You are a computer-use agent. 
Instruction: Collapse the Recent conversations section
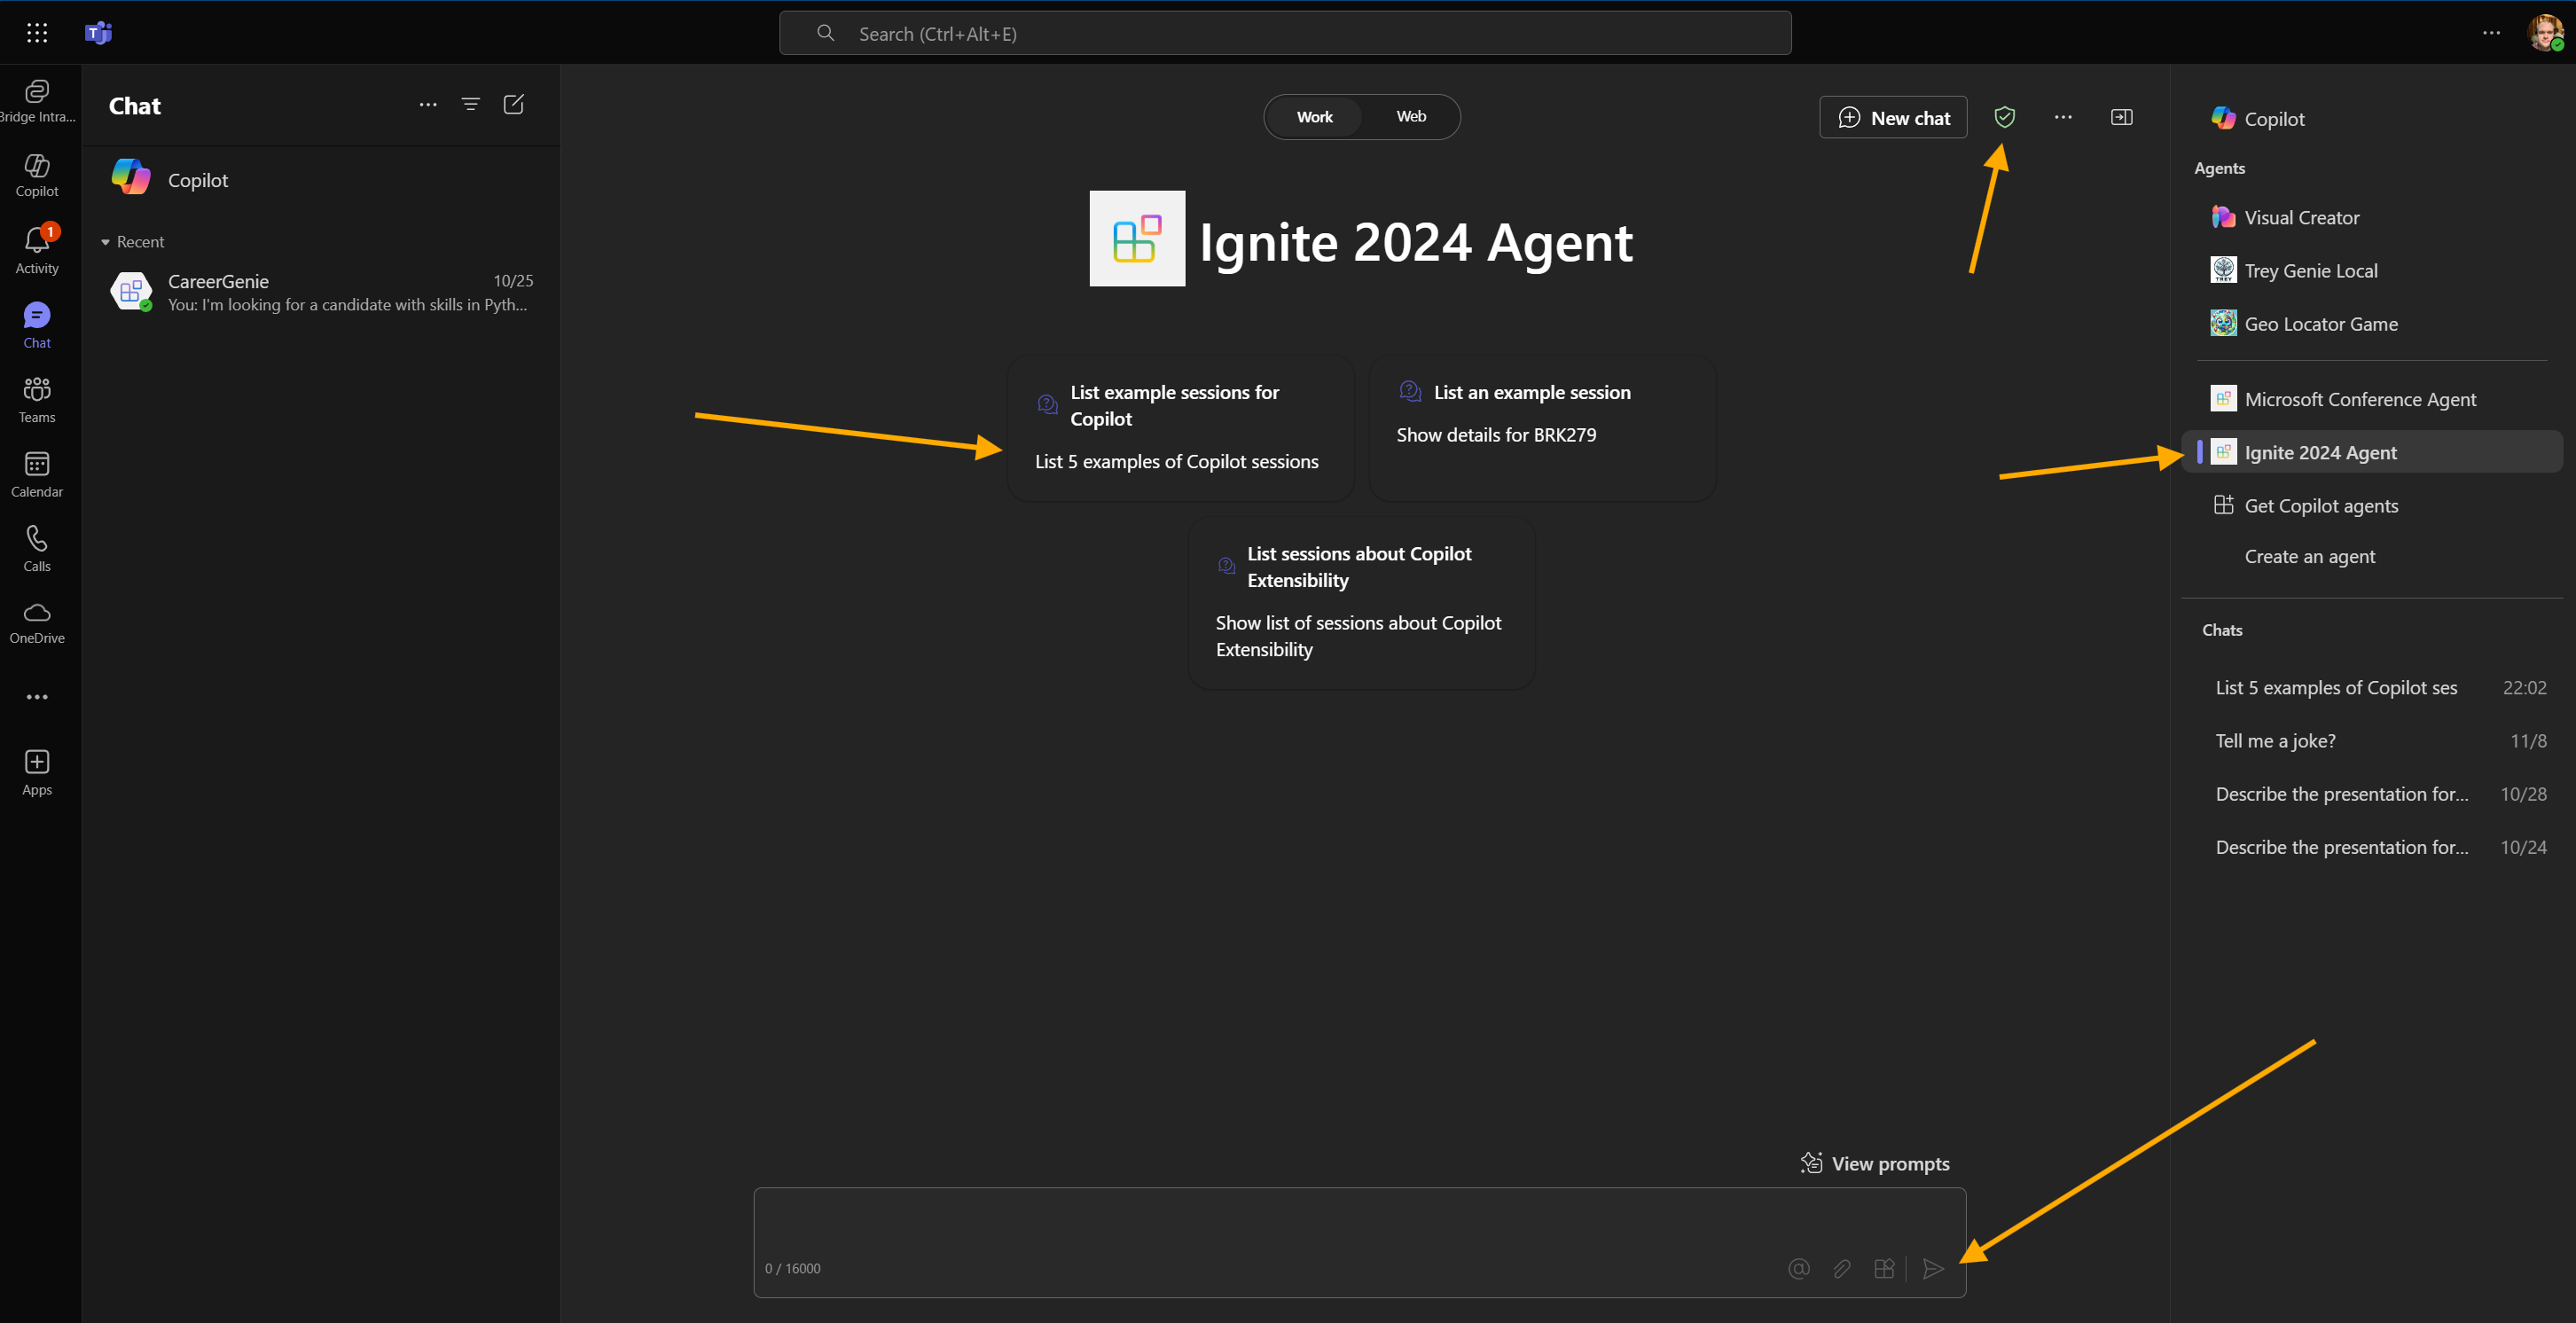[107, 241]
